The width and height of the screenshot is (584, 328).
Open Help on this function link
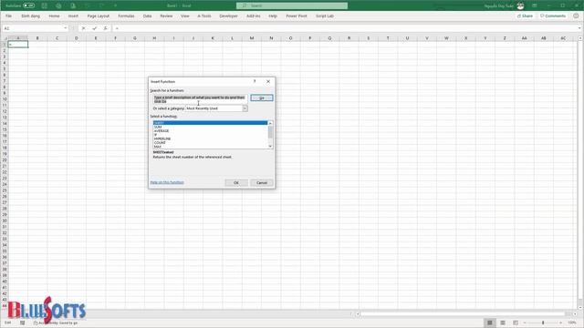(x=167, y=182)
